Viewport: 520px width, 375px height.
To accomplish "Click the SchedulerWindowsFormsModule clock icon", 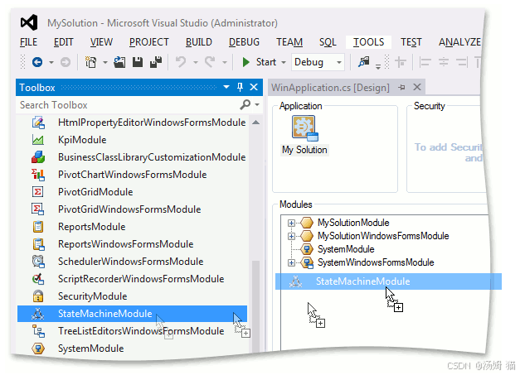I will click(38, 262).
